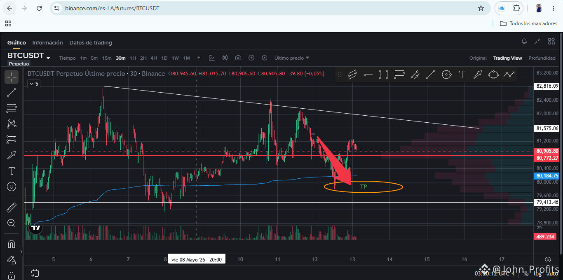Select the ellipse tool in floating toolbar
Viewport: 563px width, 280px height.
pyautogui.click(x=493, y=75)
